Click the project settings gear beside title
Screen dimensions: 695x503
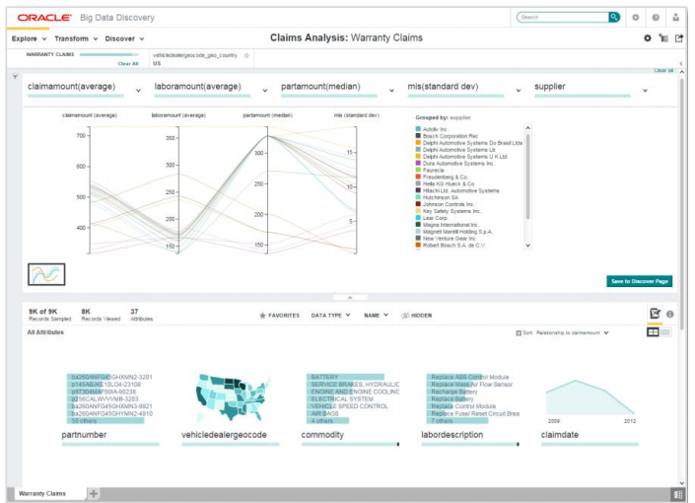coord(648,37)
